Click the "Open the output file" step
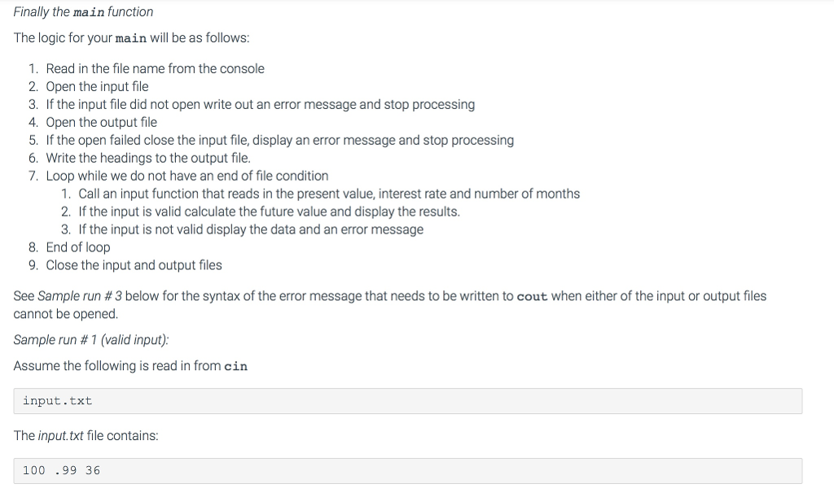Viewport: 834px width, 497px height. (101, 123)
